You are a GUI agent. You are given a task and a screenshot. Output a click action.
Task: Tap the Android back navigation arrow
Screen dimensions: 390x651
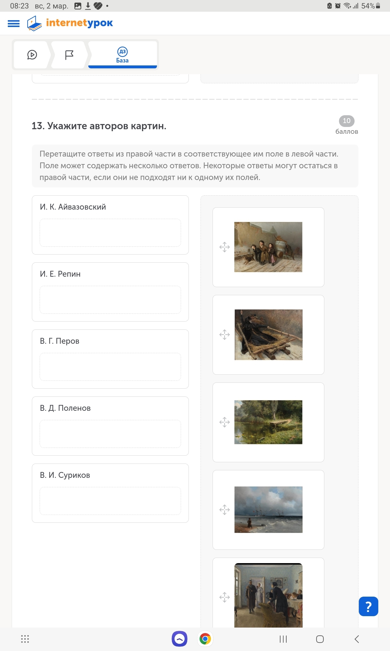pos(357,639)
